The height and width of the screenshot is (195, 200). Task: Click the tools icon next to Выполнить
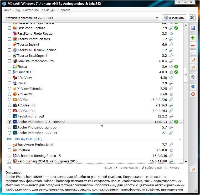[x=192, y=18]
